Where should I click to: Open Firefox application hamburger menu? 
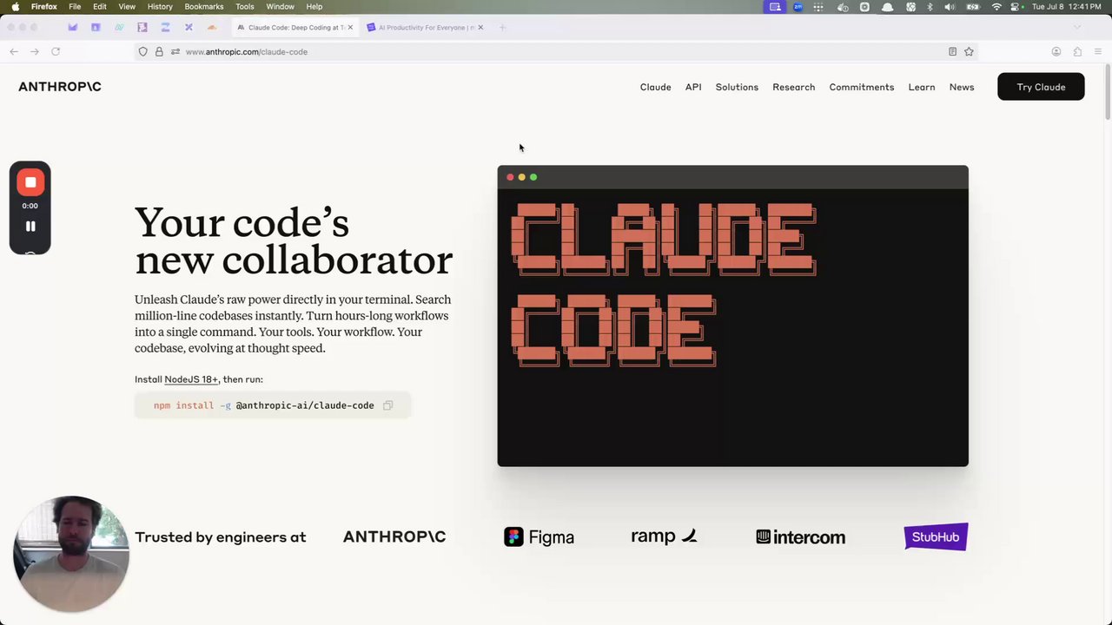[x=1098, y=51]
